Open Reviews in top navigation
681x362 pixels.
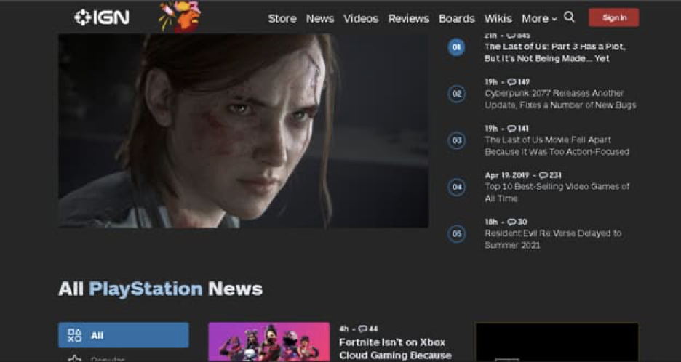(409, 19)
